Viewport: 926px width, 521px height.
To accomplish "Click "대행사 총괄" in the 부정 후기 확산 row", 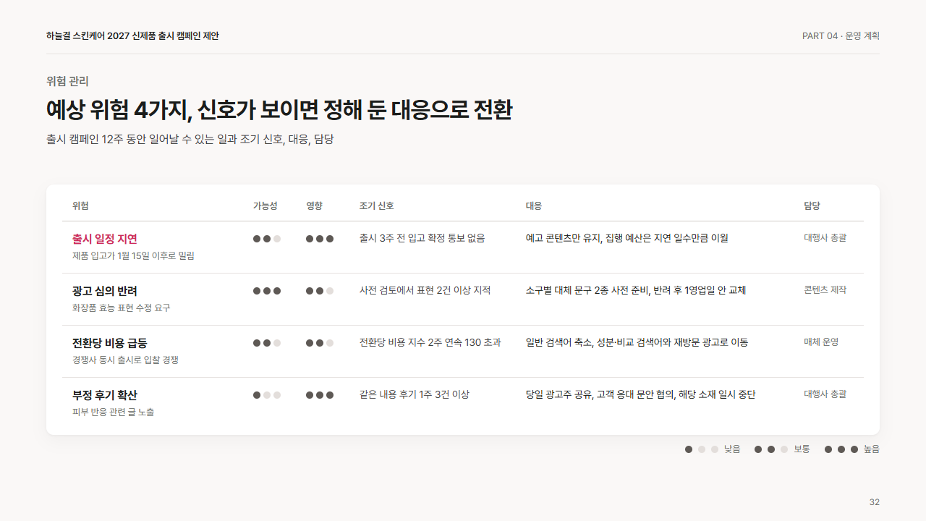I will tap(825, 394).
